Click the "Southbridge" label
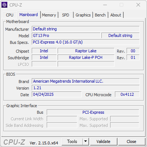The height and width of the screenshot is (147, 147). pos(18,58)
